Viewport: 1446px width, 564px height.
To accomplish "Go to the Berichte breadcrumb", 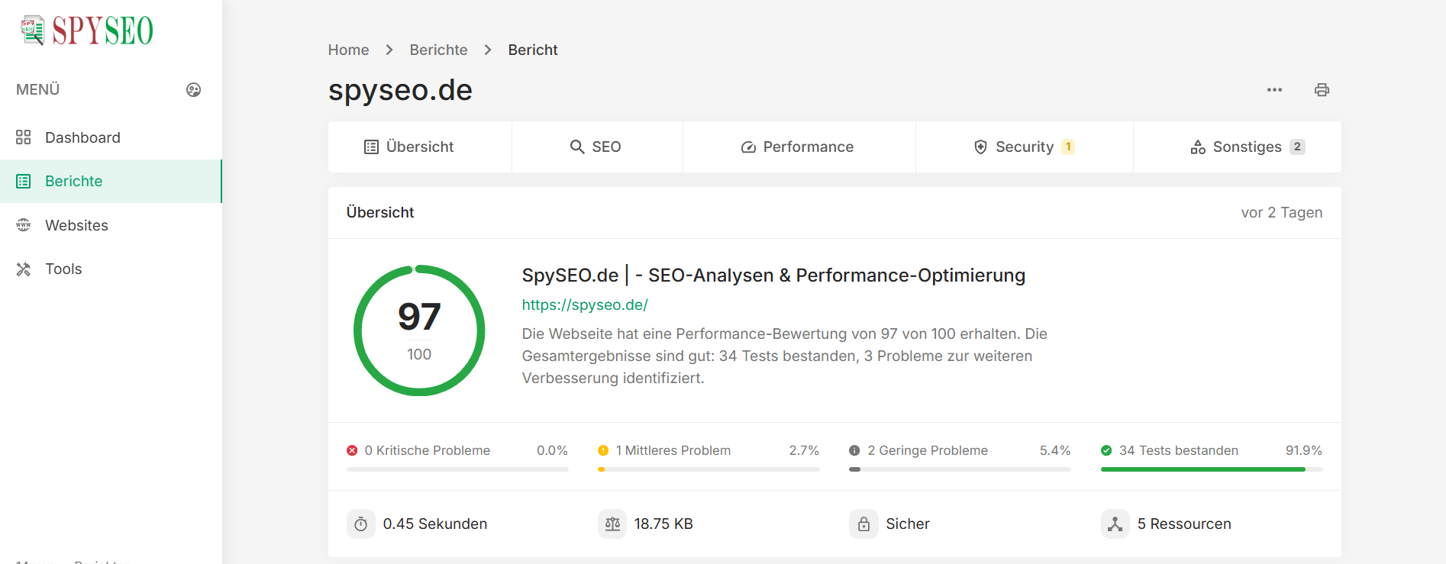I will pos(438,50).
